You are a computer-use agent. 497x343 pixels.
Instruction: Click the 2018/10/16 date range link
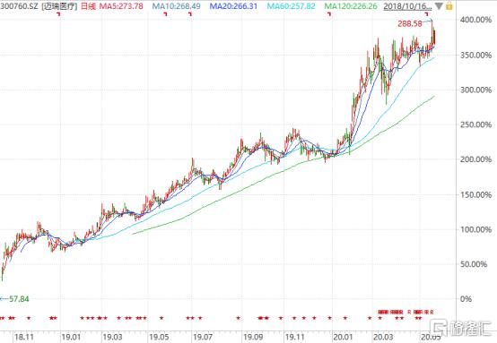tap(407, 6)
